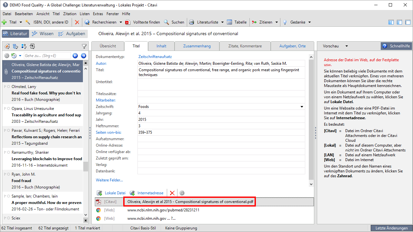Go back with the blue left arrow

(75, 56)
